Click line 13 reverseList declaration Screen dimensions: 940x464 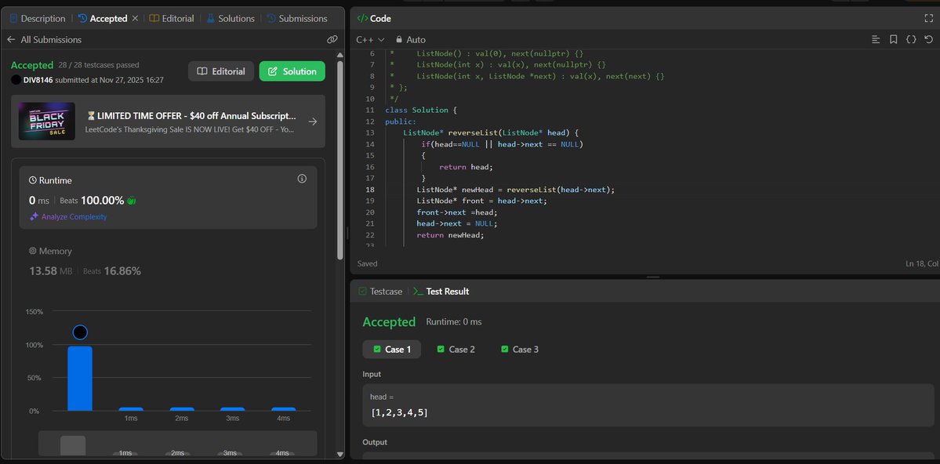491,132
